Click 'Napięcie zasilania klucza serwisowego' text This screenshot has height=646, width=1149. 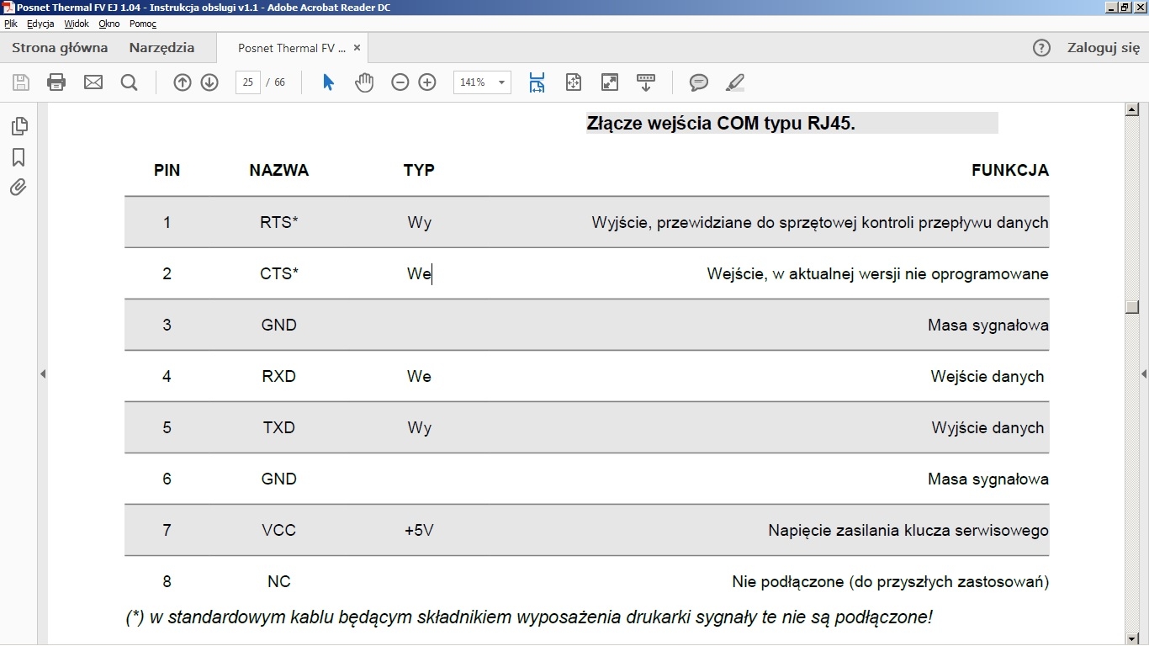pyautogui.click(x=908, y=530)
